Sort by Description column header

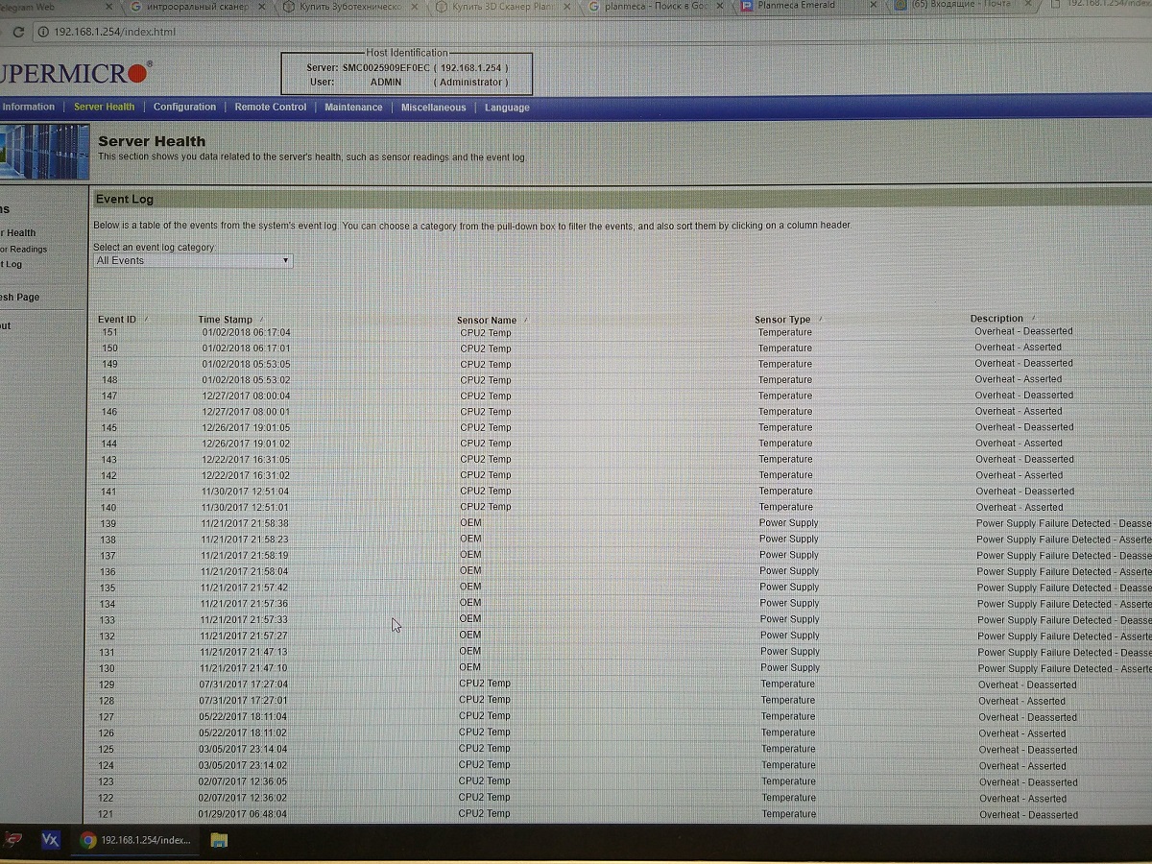(996, 319)
